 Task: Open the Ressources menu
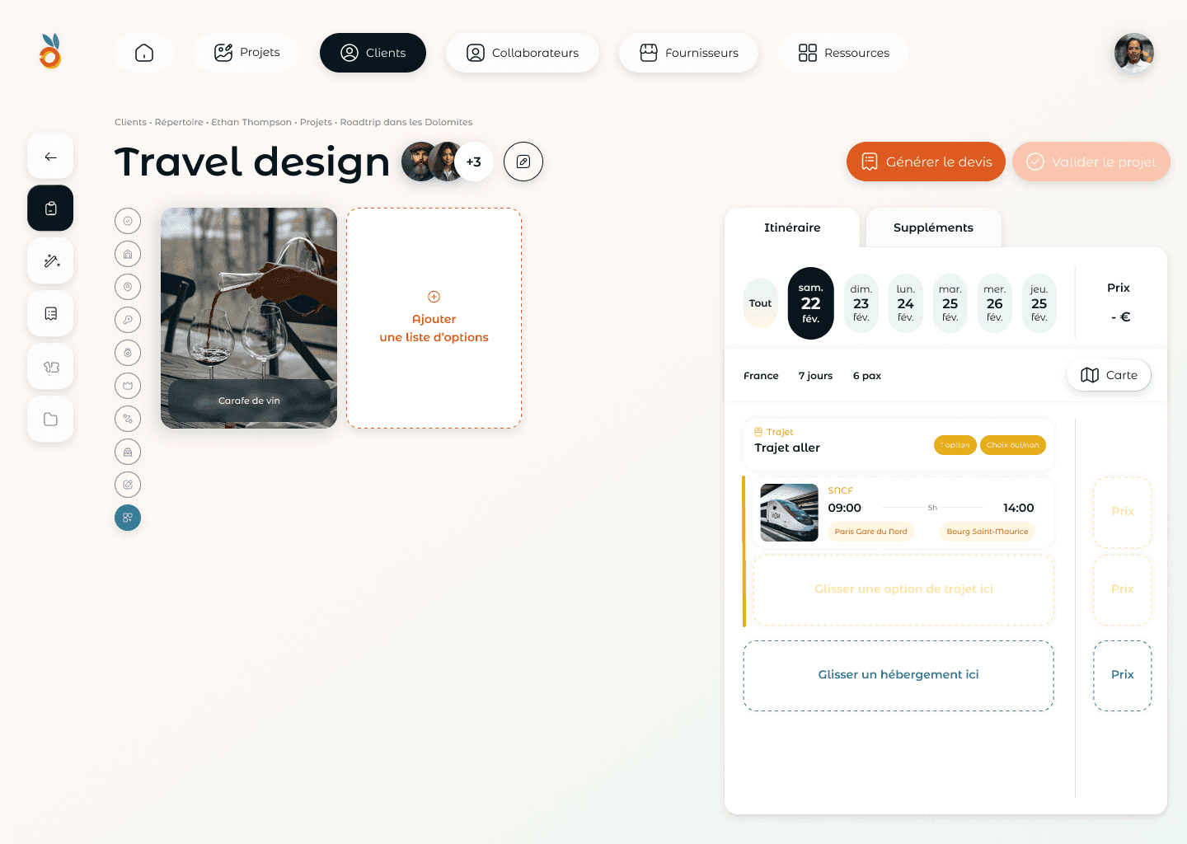[x=844, y=53]
